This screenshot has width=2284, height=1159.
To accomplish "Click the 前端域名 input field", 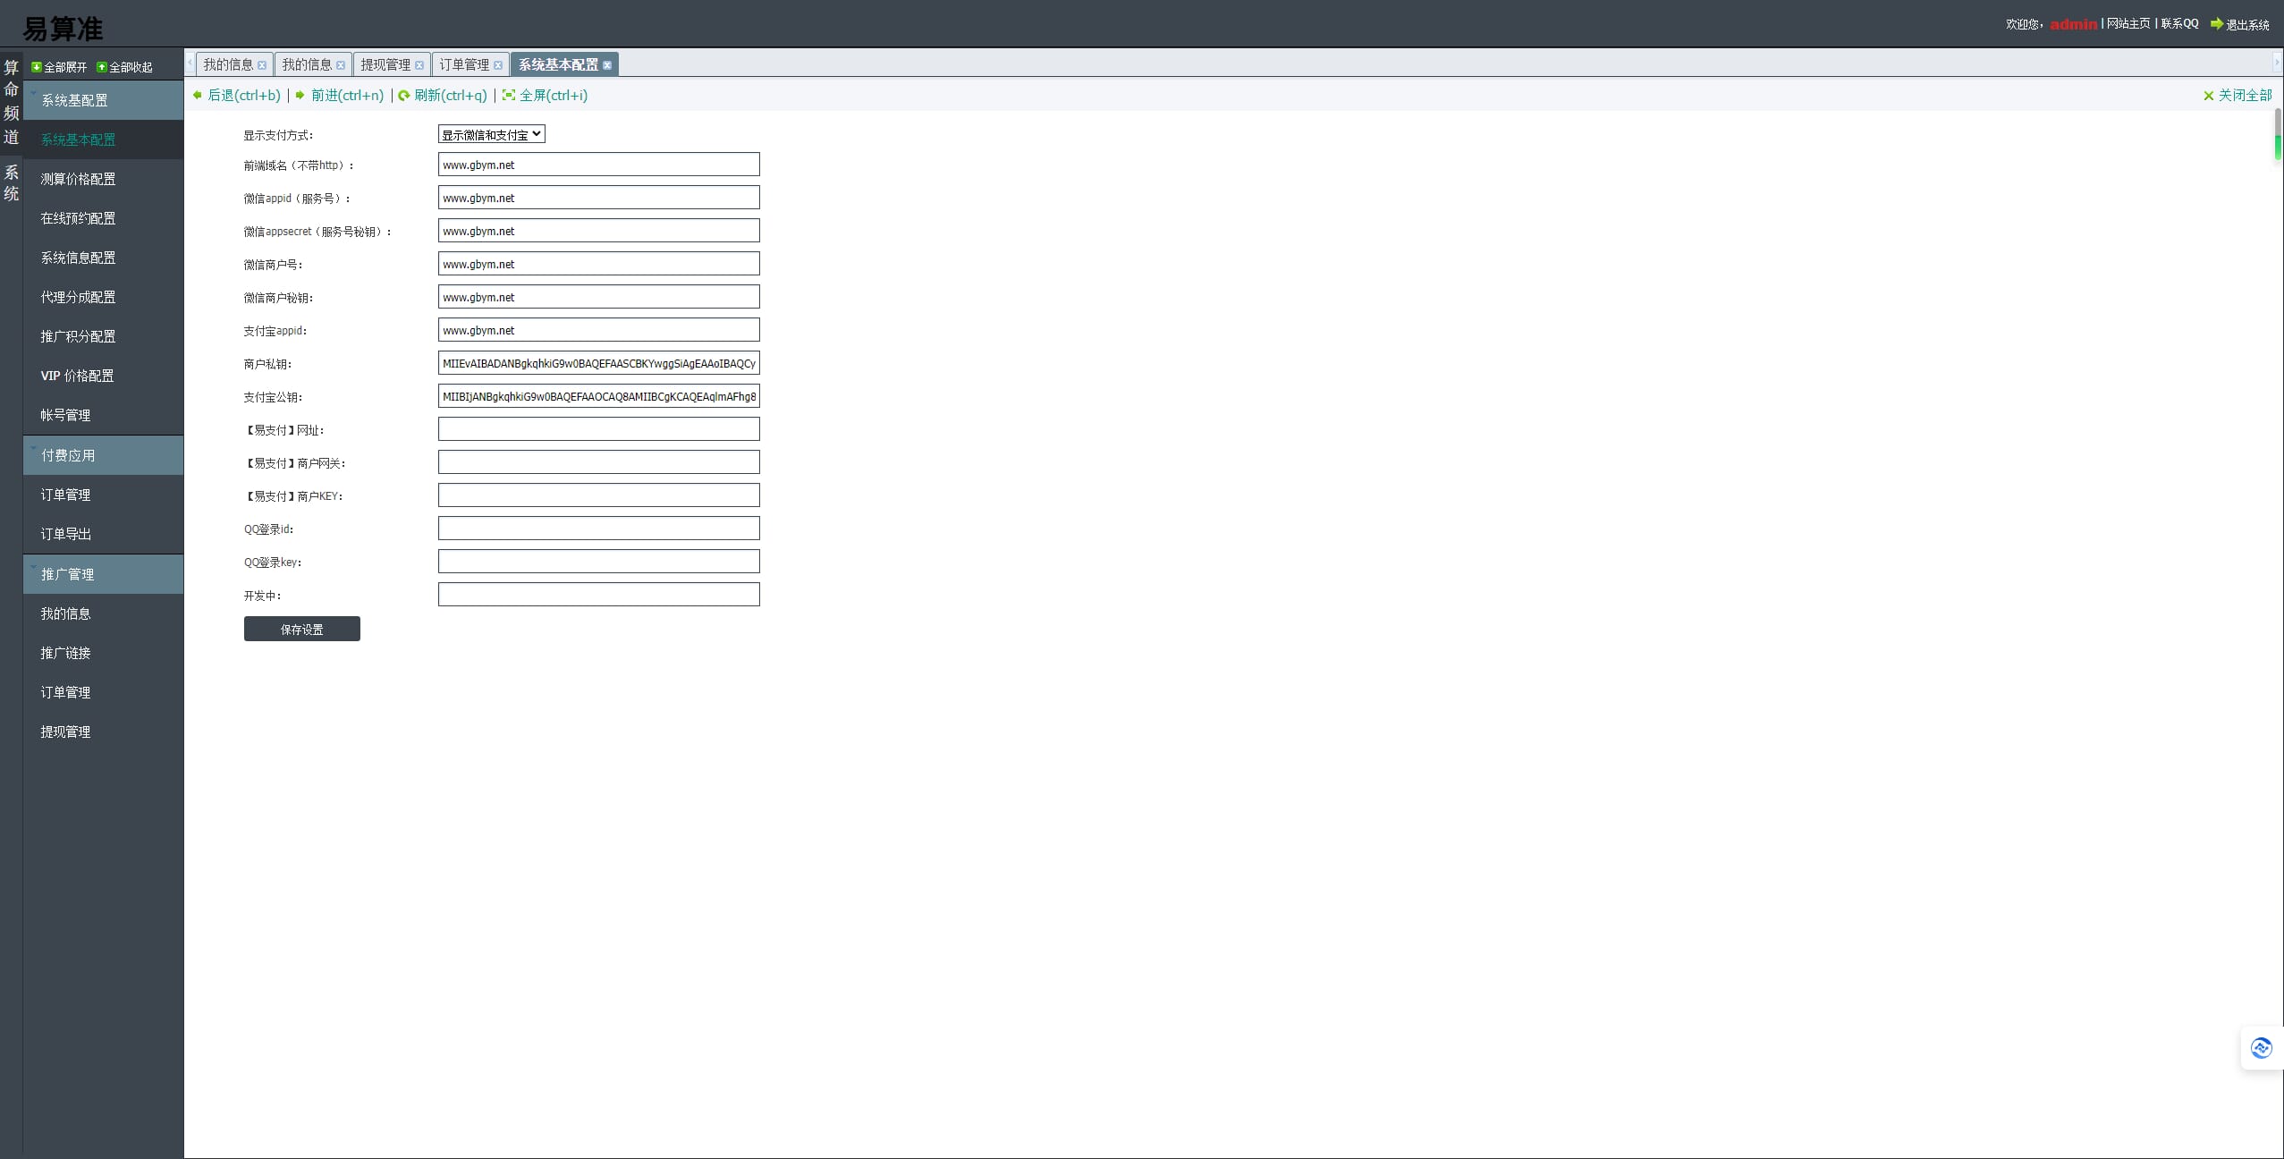I will 599,165.
